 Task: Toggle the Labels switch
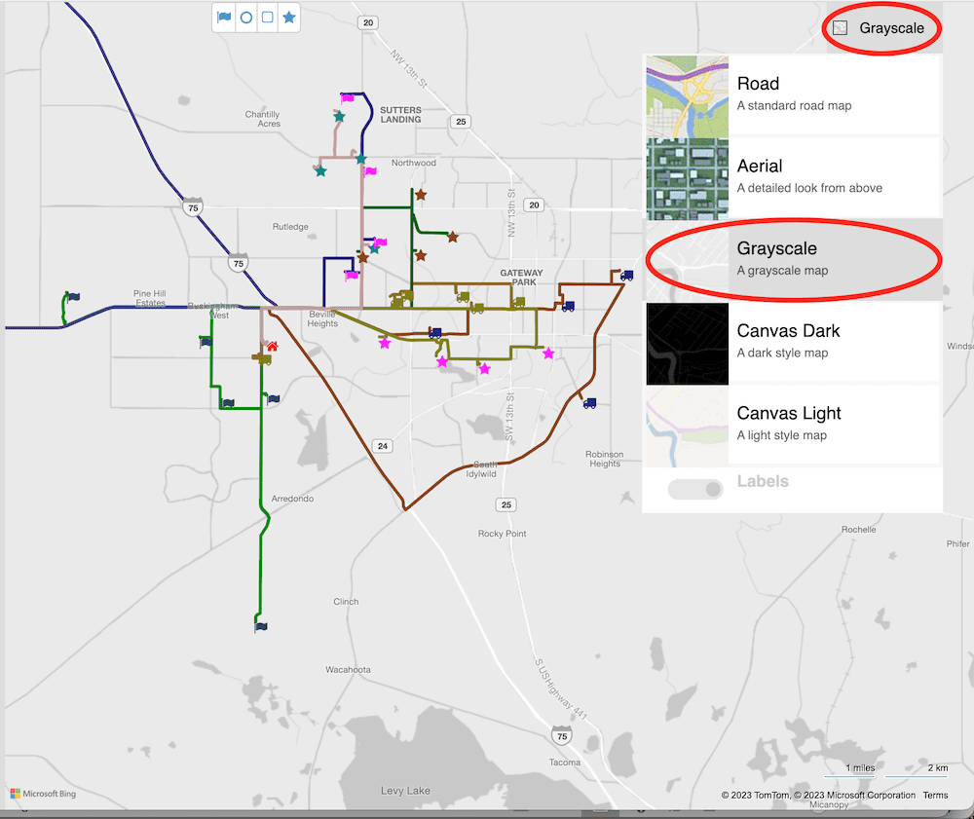(695, 489)
